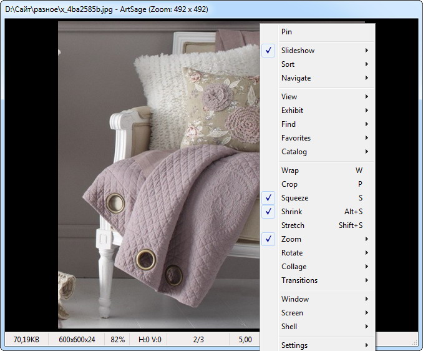The height and width of the screenshot is (351, 423).
Task: Expand the Settings submenu arrow
Action: pos(367,345)
